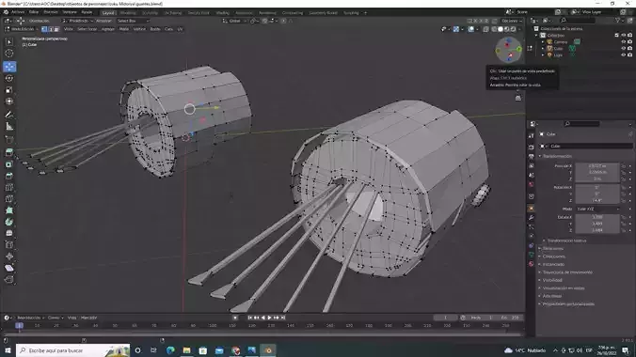The height and width of the screenshot is (357, 636).
Task: Select the Annotate pencil tool
Action: pyautogui.click(x=9, y=115)
